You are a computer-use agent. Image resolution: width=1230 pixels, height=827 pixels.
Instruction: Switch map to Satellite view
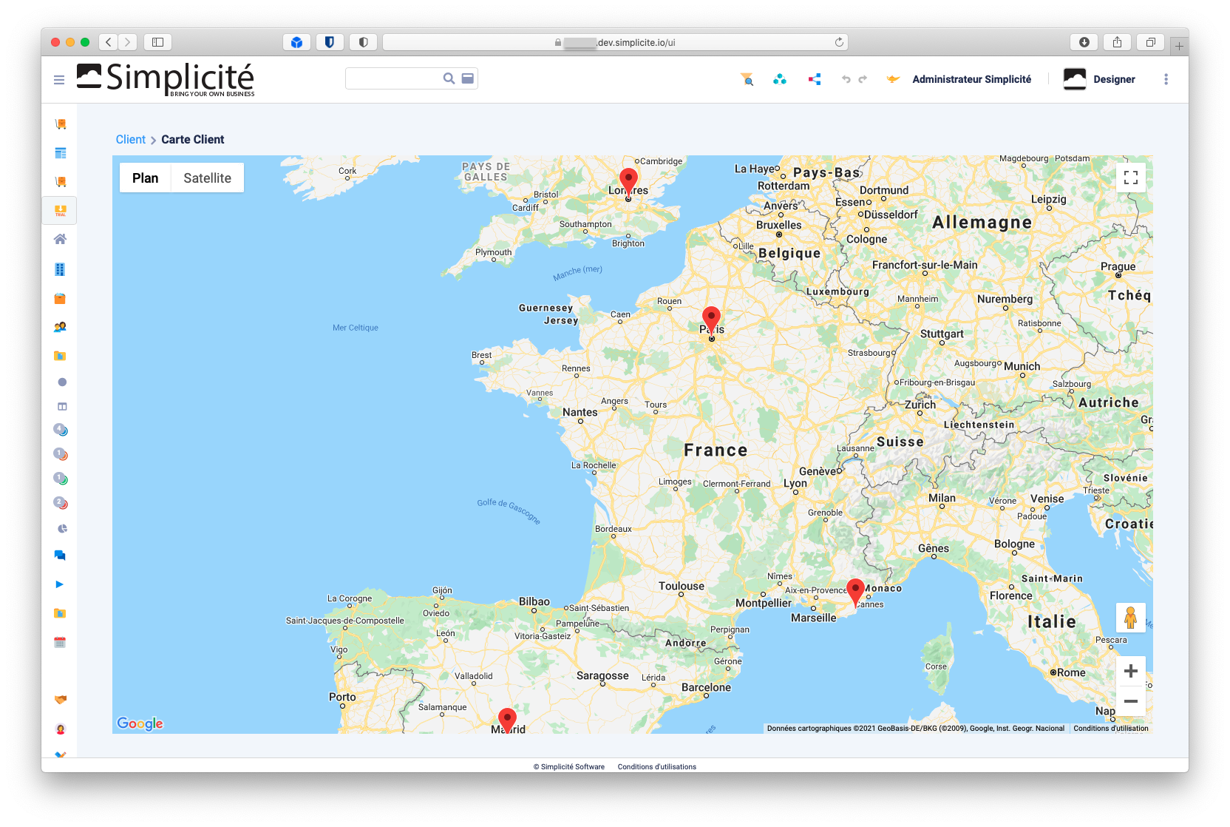[x=207, y=178]
